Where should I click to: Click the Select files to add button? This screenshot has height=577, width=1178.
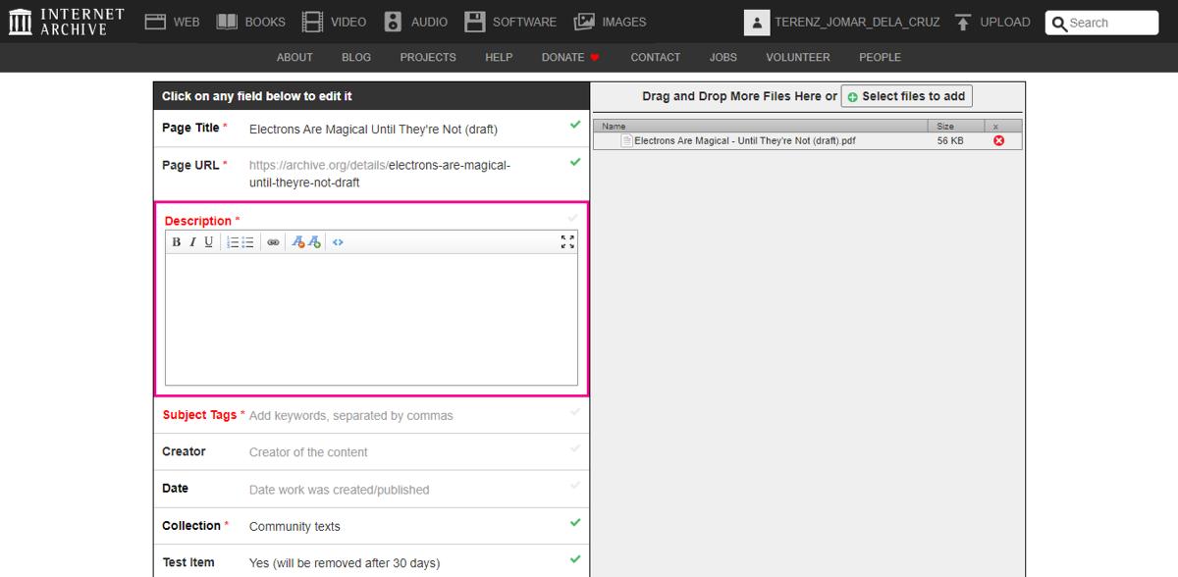[905, 96]
